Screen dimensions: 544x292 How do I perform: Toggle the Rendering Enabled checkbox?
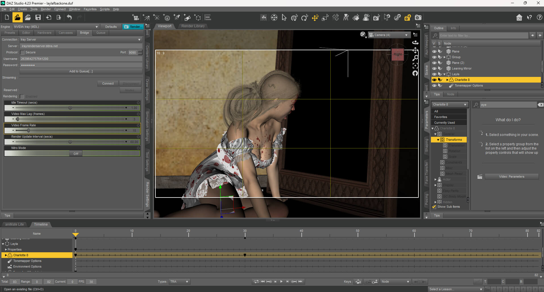point(22,96)
